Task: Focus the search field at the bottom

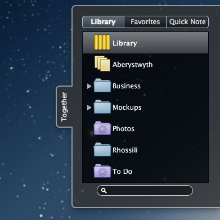Action: [145, 191]
